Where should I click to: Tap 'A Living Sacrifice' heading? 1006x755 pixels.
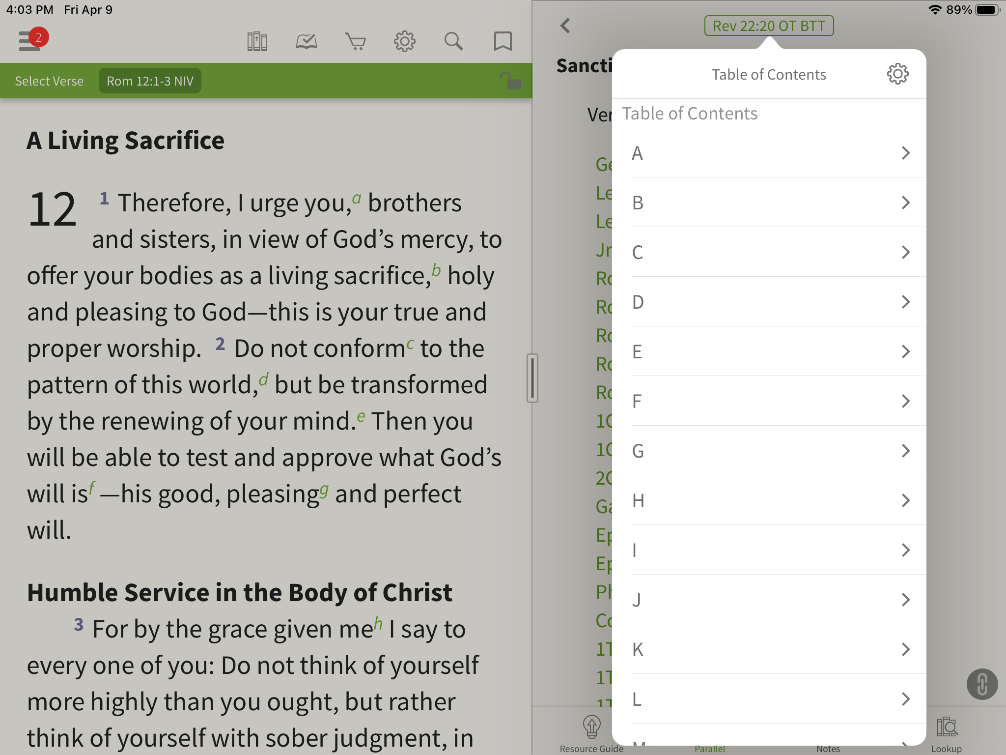pyautogui.click(x=126, y=141)
